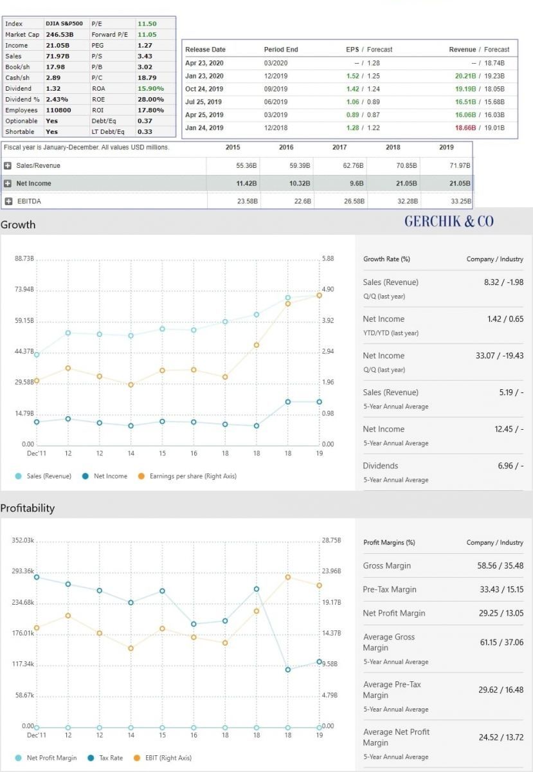This screenshot has height=772, width=533.
Task: Click the Forward P/E value 11.05
Action: click(x=147, y=35)
